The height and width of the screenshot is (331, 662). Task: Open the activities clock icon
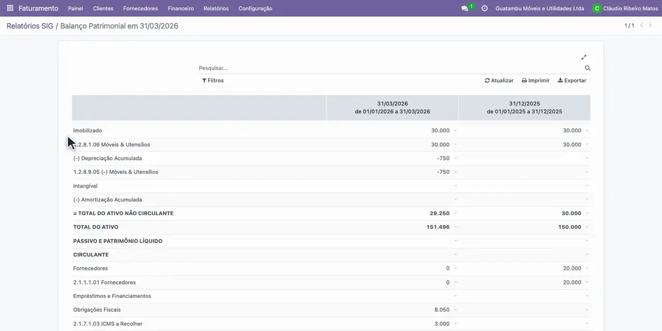click(x=485, y=8)
